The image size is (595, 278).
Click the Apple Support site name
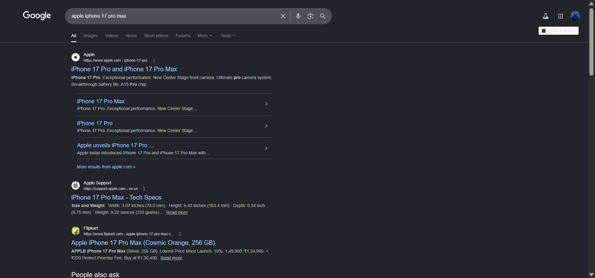(97, 183)
